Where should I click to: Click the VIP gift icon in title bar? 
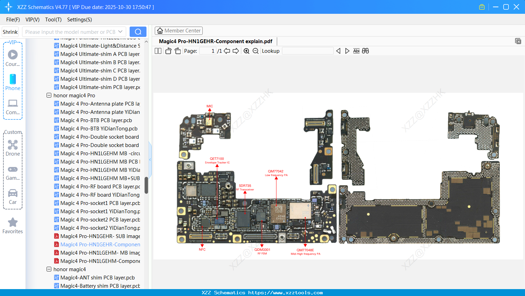(x=482, y=7)
